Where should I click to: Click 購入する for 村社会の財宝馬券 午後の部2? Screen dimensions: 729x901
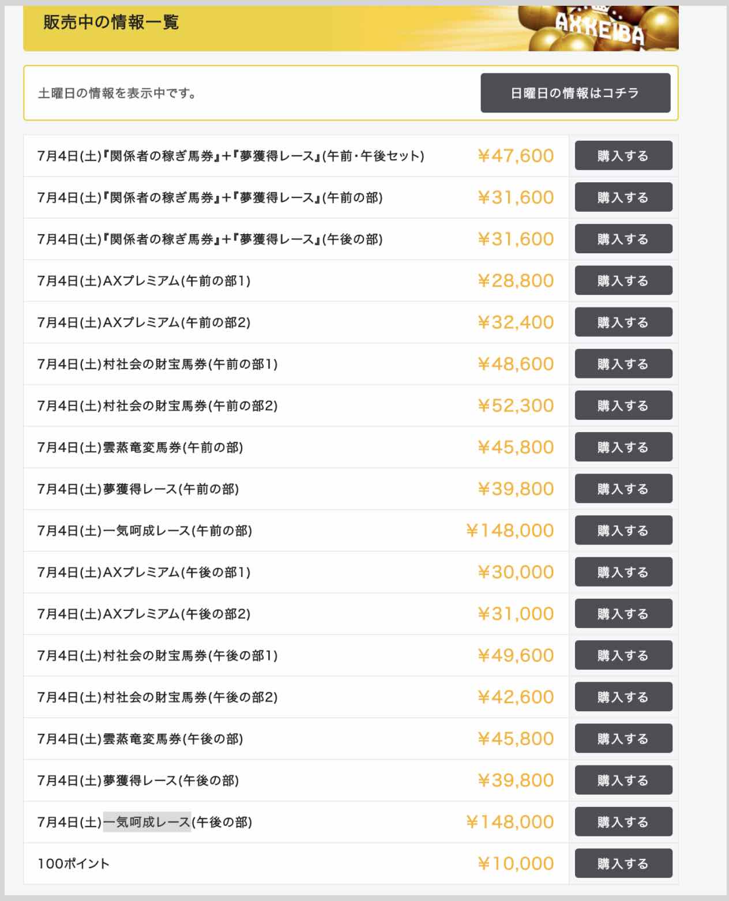click(623, 697)
